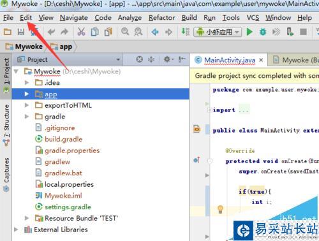Open the Build menu
The width and height of the screenshot is (319, 241).
point(189,18)
